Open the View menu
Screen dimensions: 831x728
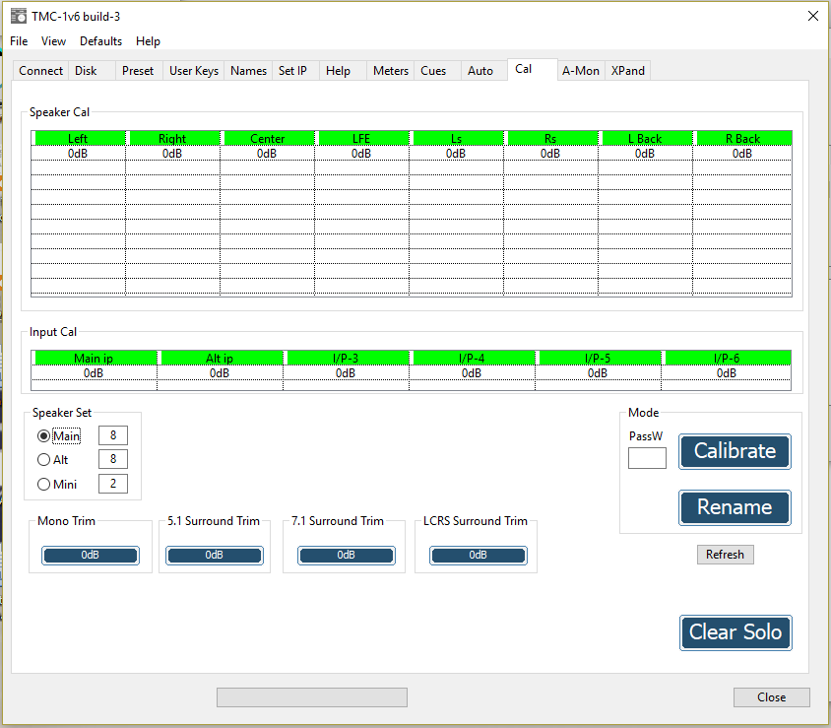pos(53,41)
